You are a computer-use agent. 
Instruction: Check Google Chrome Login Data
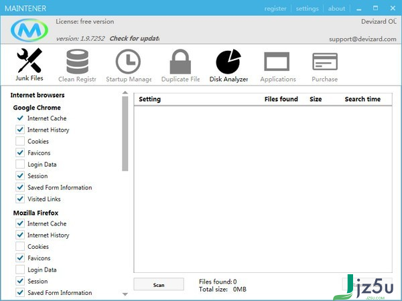[20, 164]
